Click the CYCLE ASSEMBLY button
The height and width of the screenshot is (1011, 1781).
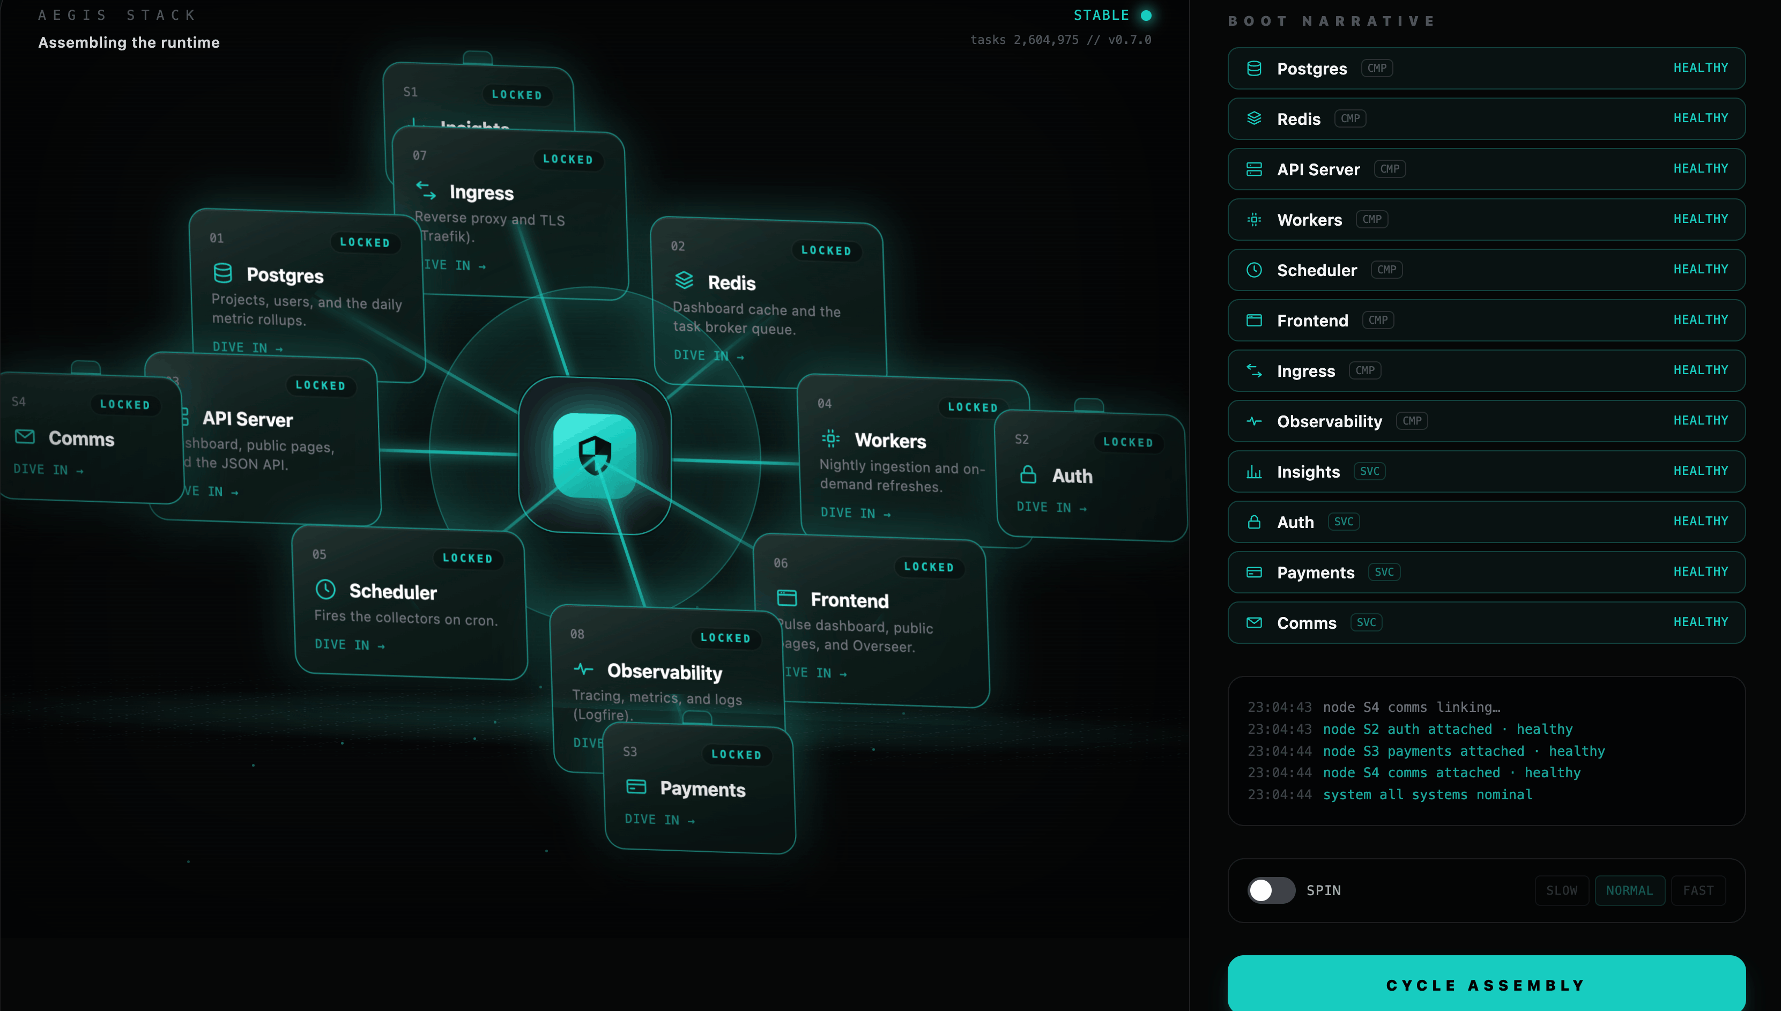[x=1486, y=985]
